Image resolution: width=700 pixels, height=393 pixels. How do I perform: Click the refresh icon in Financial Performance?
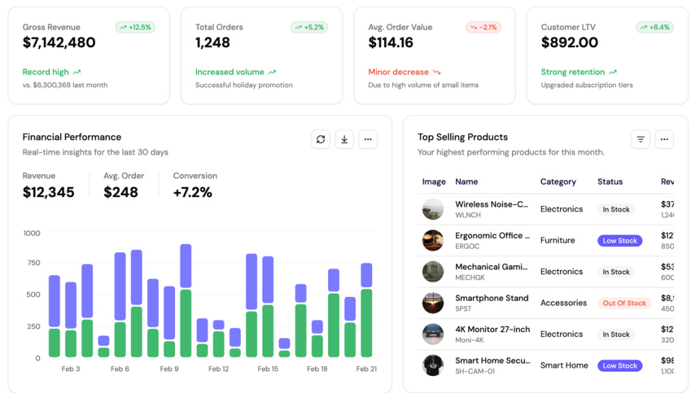(x=321, y=139)
